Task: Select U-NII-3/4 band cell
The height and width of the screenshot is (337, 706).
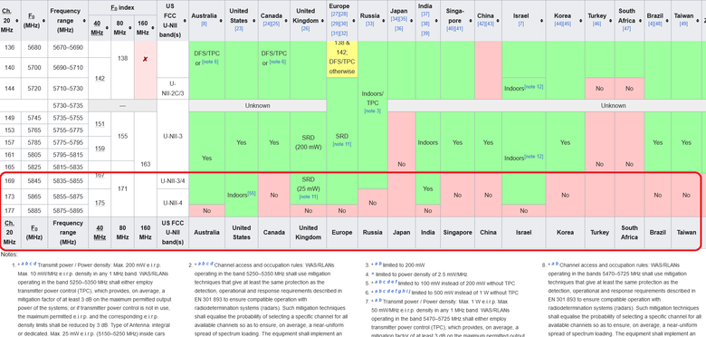Action: 173,180
